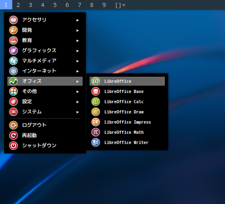Click the LibreOffice Base database icon
This screenshot has height=204, width=225.
coord(96,91)
